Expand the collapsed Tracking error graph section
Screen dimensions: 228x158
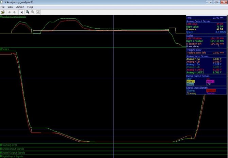click(1, 145)
